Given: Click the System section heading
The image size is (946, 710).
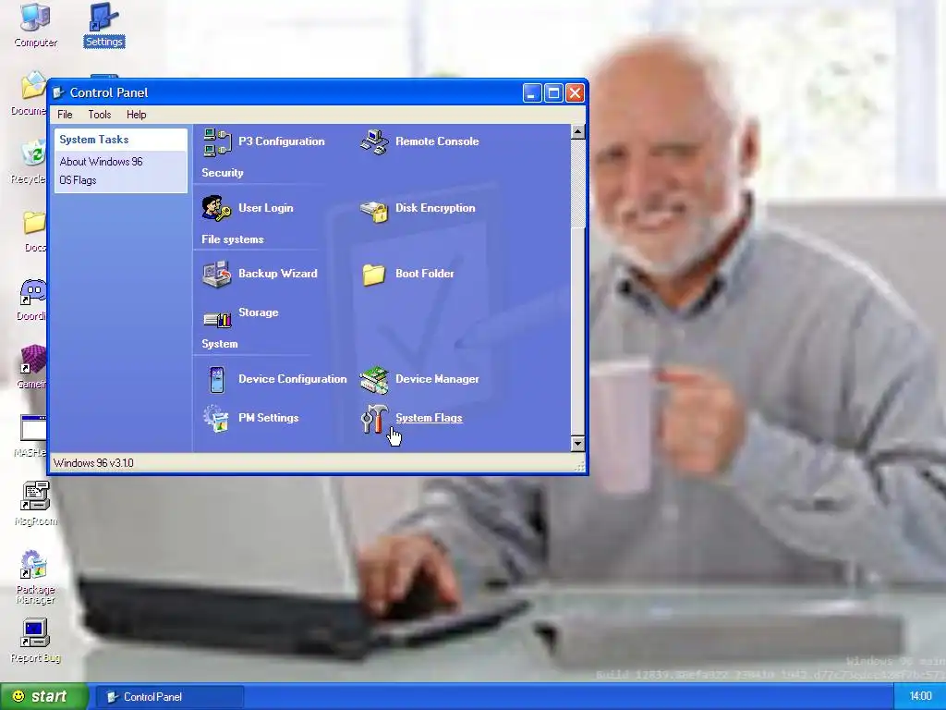Looking at the screenshot, I should pyautogui.click(x=220, y=344).
